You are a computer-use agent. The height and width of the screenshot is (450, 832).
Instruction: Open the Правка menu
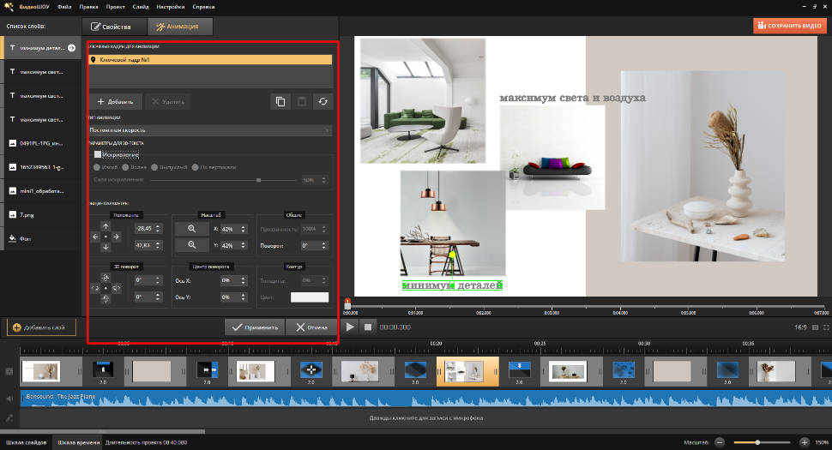(88, 7)
